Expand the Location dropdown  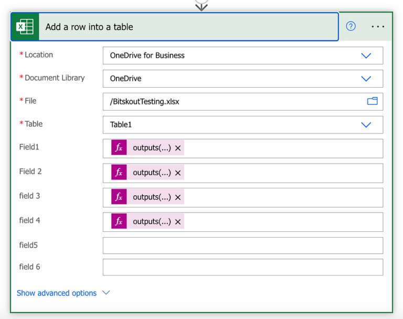point(366,56)
